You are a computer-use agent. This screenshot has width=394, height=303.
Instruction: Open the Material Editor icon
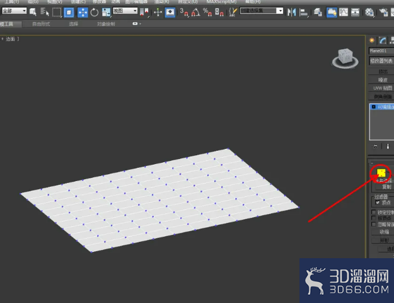[369, 12]
